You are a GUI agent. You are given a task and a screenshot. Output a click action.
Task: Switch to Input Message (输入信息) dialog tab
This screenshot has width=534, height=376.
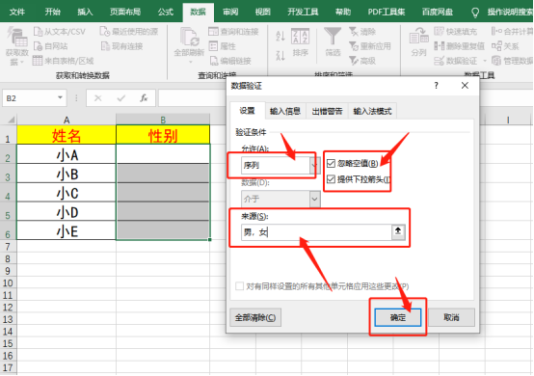point(285,111)
